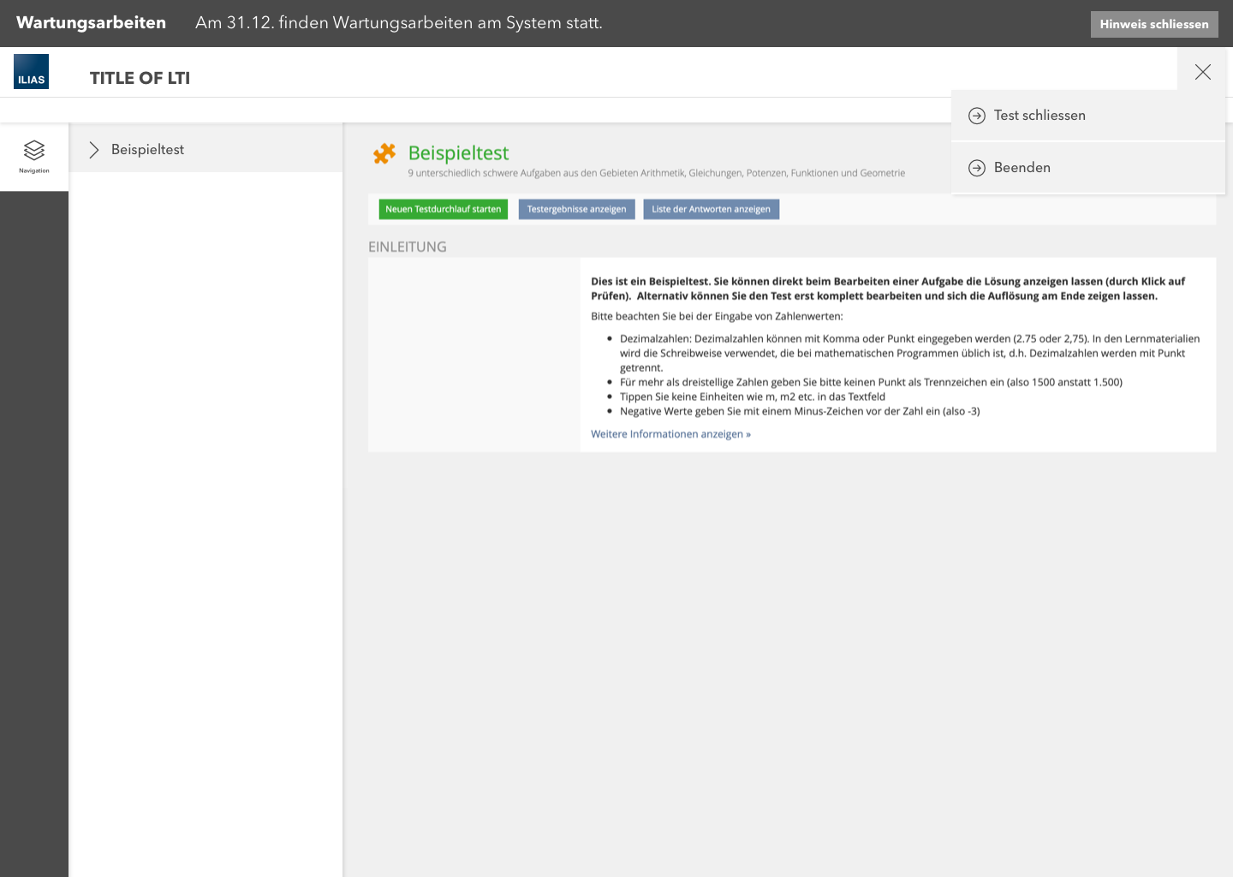Dismiss the notice with Hinweis schliessen
Screen dimensions: 1233x877
click(1153, 24)
